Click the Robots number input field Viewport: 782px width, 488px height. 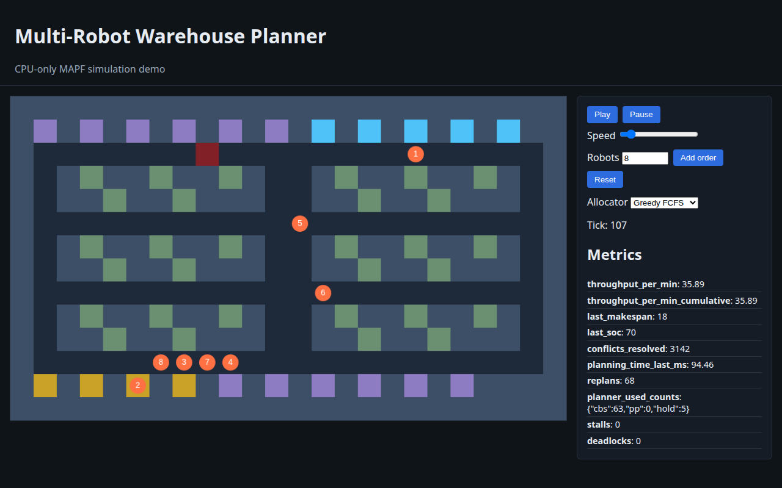[x=645, y=158]
